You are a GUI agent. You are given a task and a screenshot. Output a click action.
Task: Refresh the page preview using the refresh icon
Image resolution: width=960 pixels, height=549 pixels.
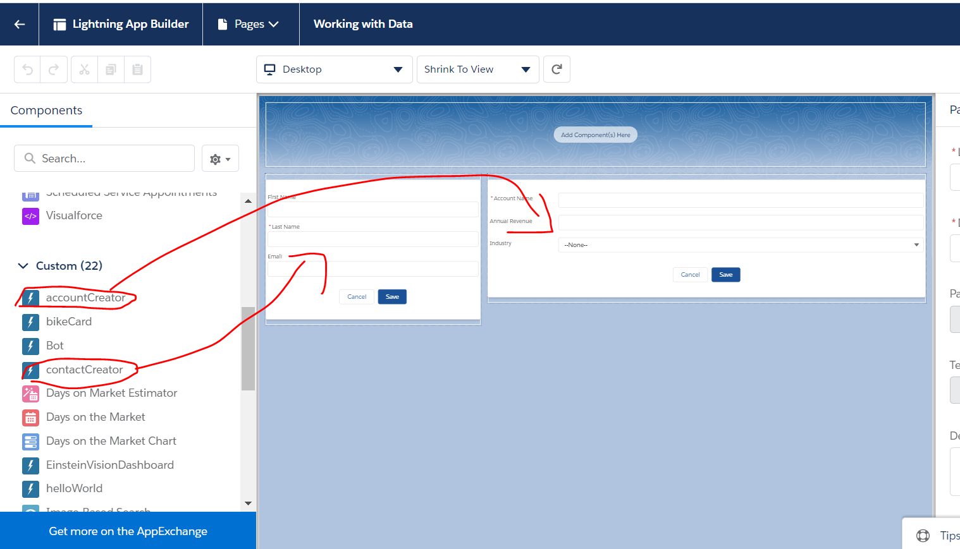[557, 69]
